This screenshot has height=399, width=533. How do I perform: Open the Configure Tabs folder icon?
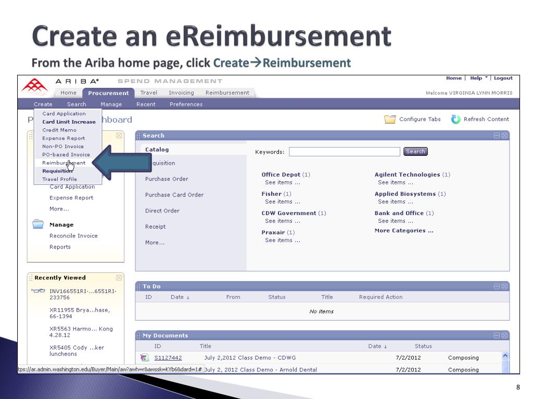point(390,119)
